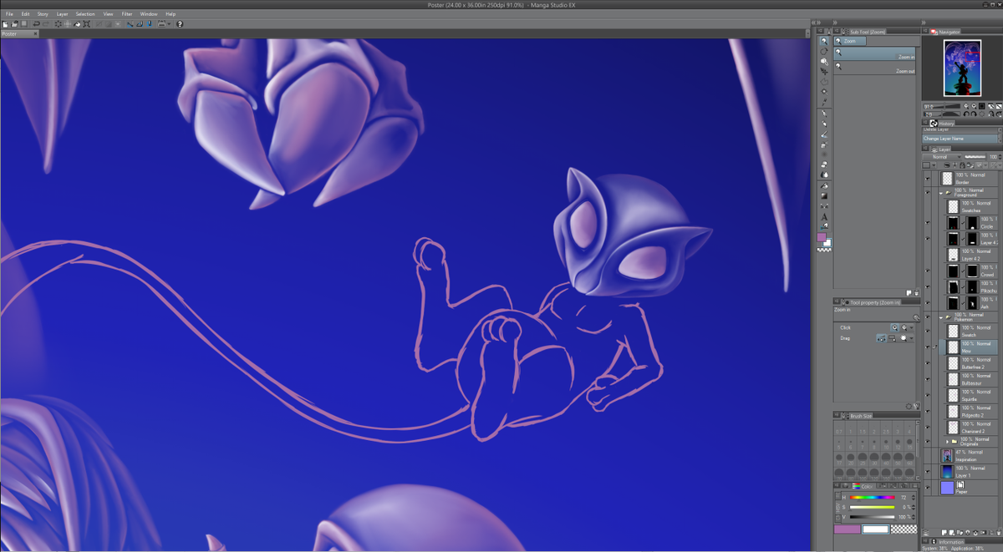Click the Help question mark icon
This screenshot has height=552, width=1003.
(180, 24)
